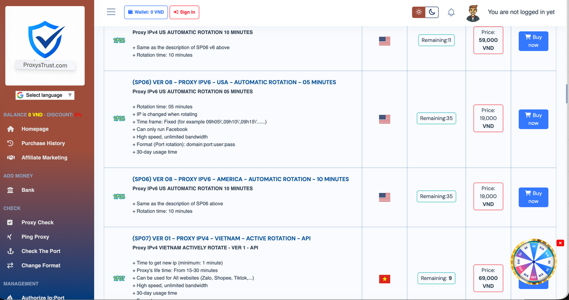
Task: Open the SP06 VER 08 IPv6 USA 05 minutes title
Action: coord(234,82)
